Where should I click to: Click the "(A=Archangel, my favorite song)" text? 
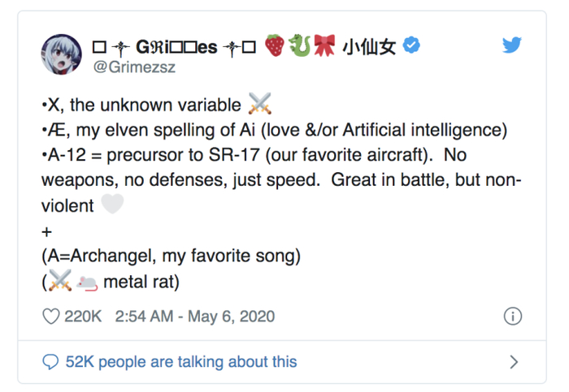pyautogui.click(x=171, y=256)
